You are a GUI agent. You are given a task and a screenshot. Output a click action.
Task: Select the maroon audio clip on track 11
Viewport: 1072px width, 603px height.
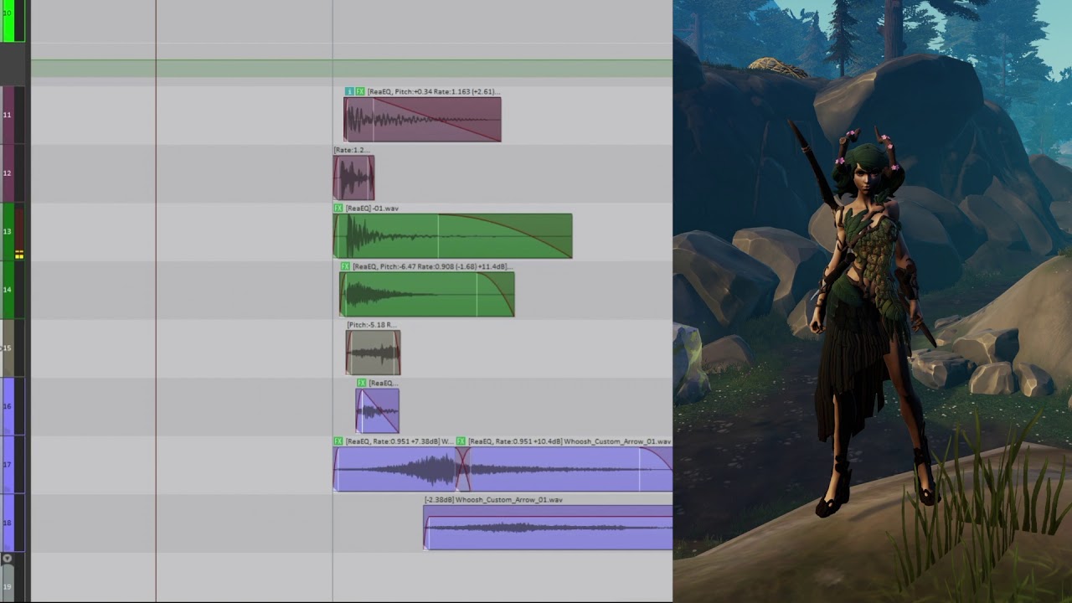tap(422, 119)
